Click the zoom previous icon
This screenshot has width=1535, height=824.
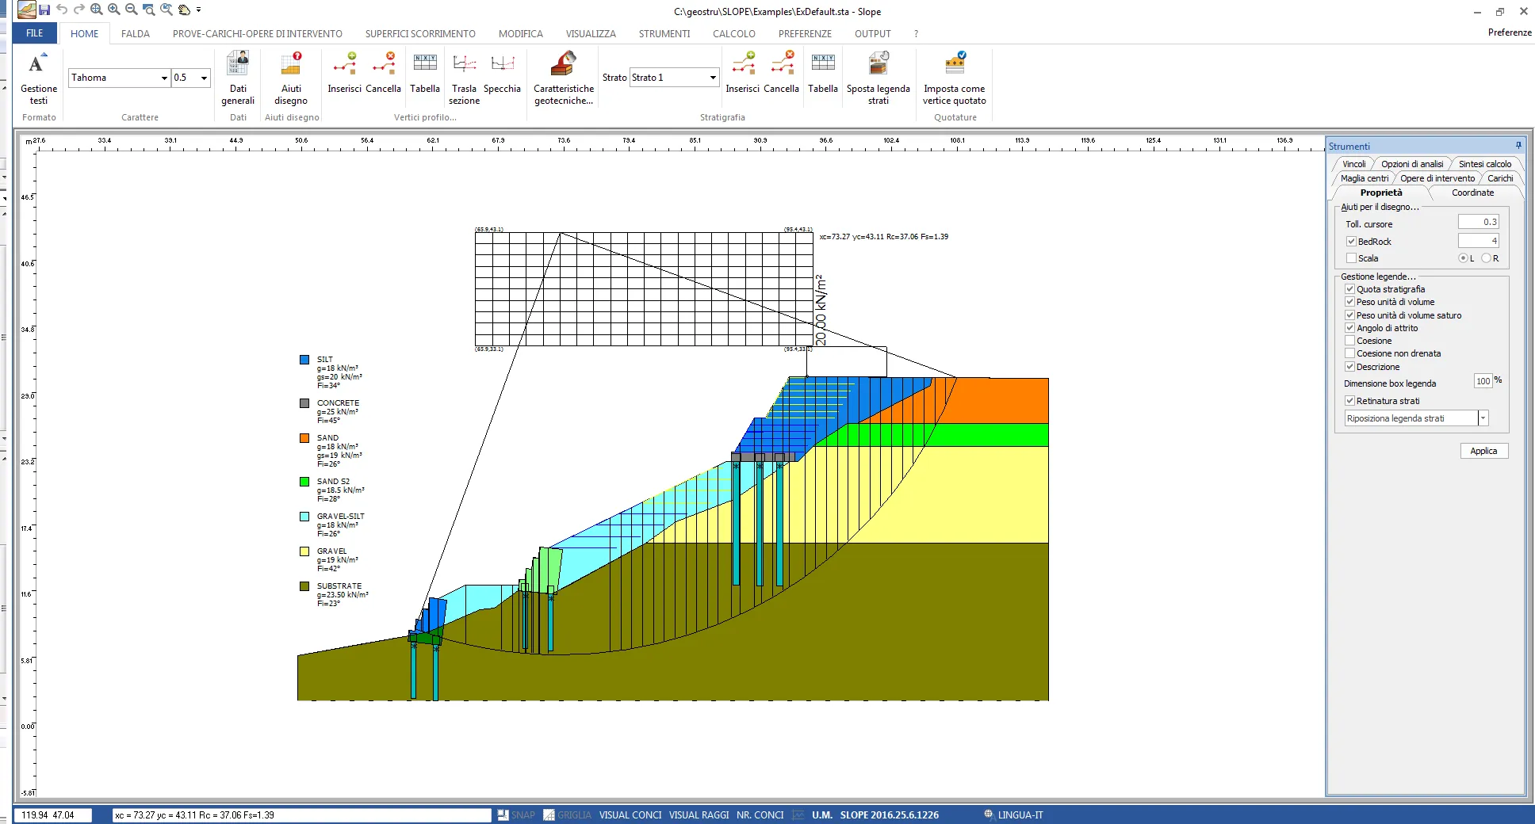(167, 10)
